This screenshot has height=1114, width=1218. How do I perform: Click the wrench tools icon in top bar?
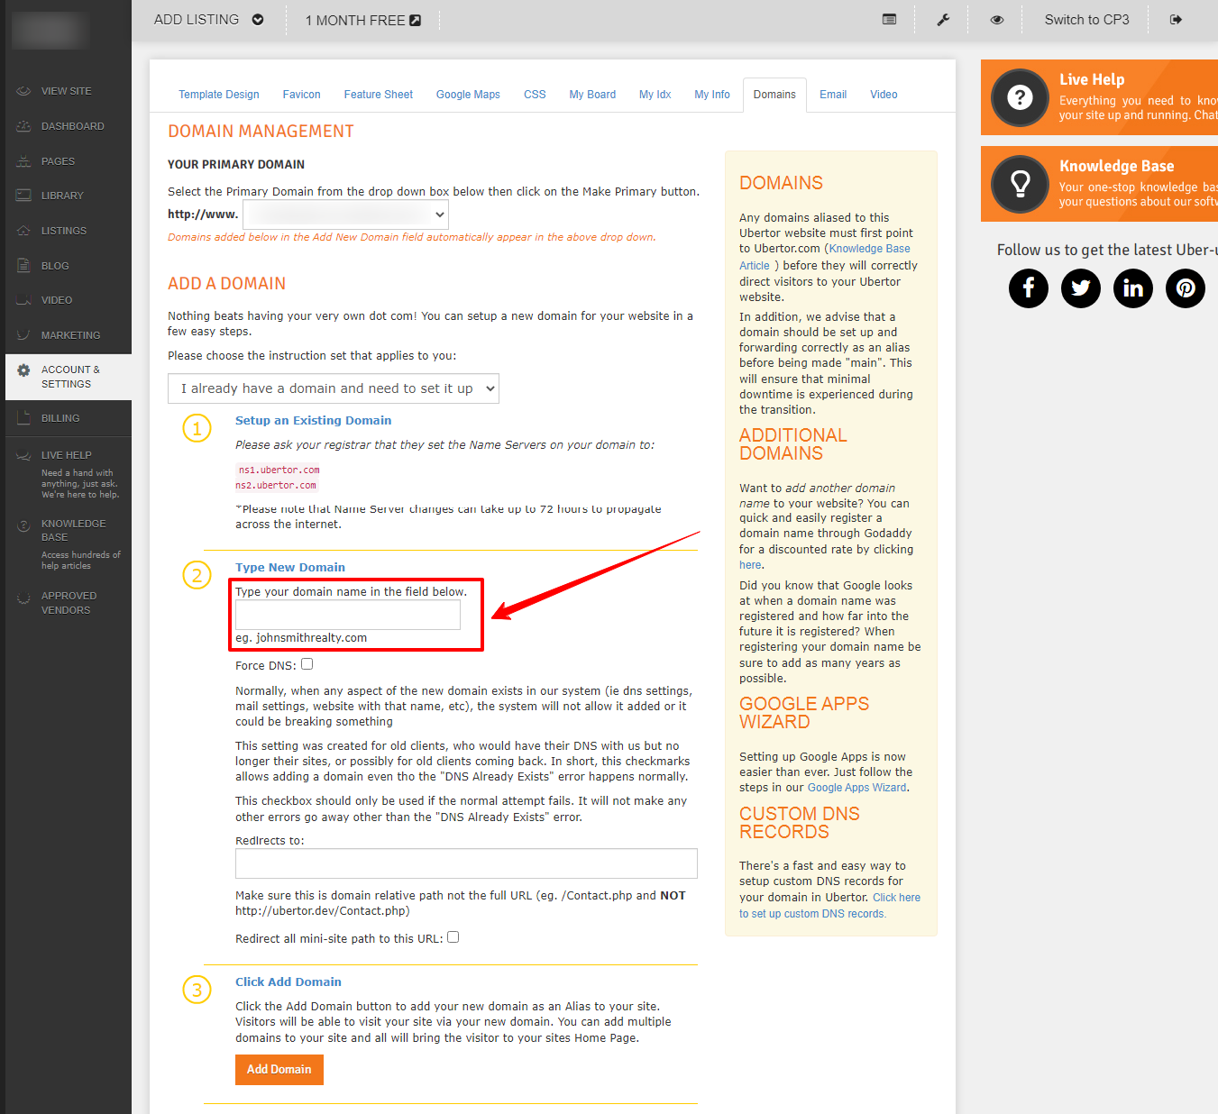coord(943,20)
